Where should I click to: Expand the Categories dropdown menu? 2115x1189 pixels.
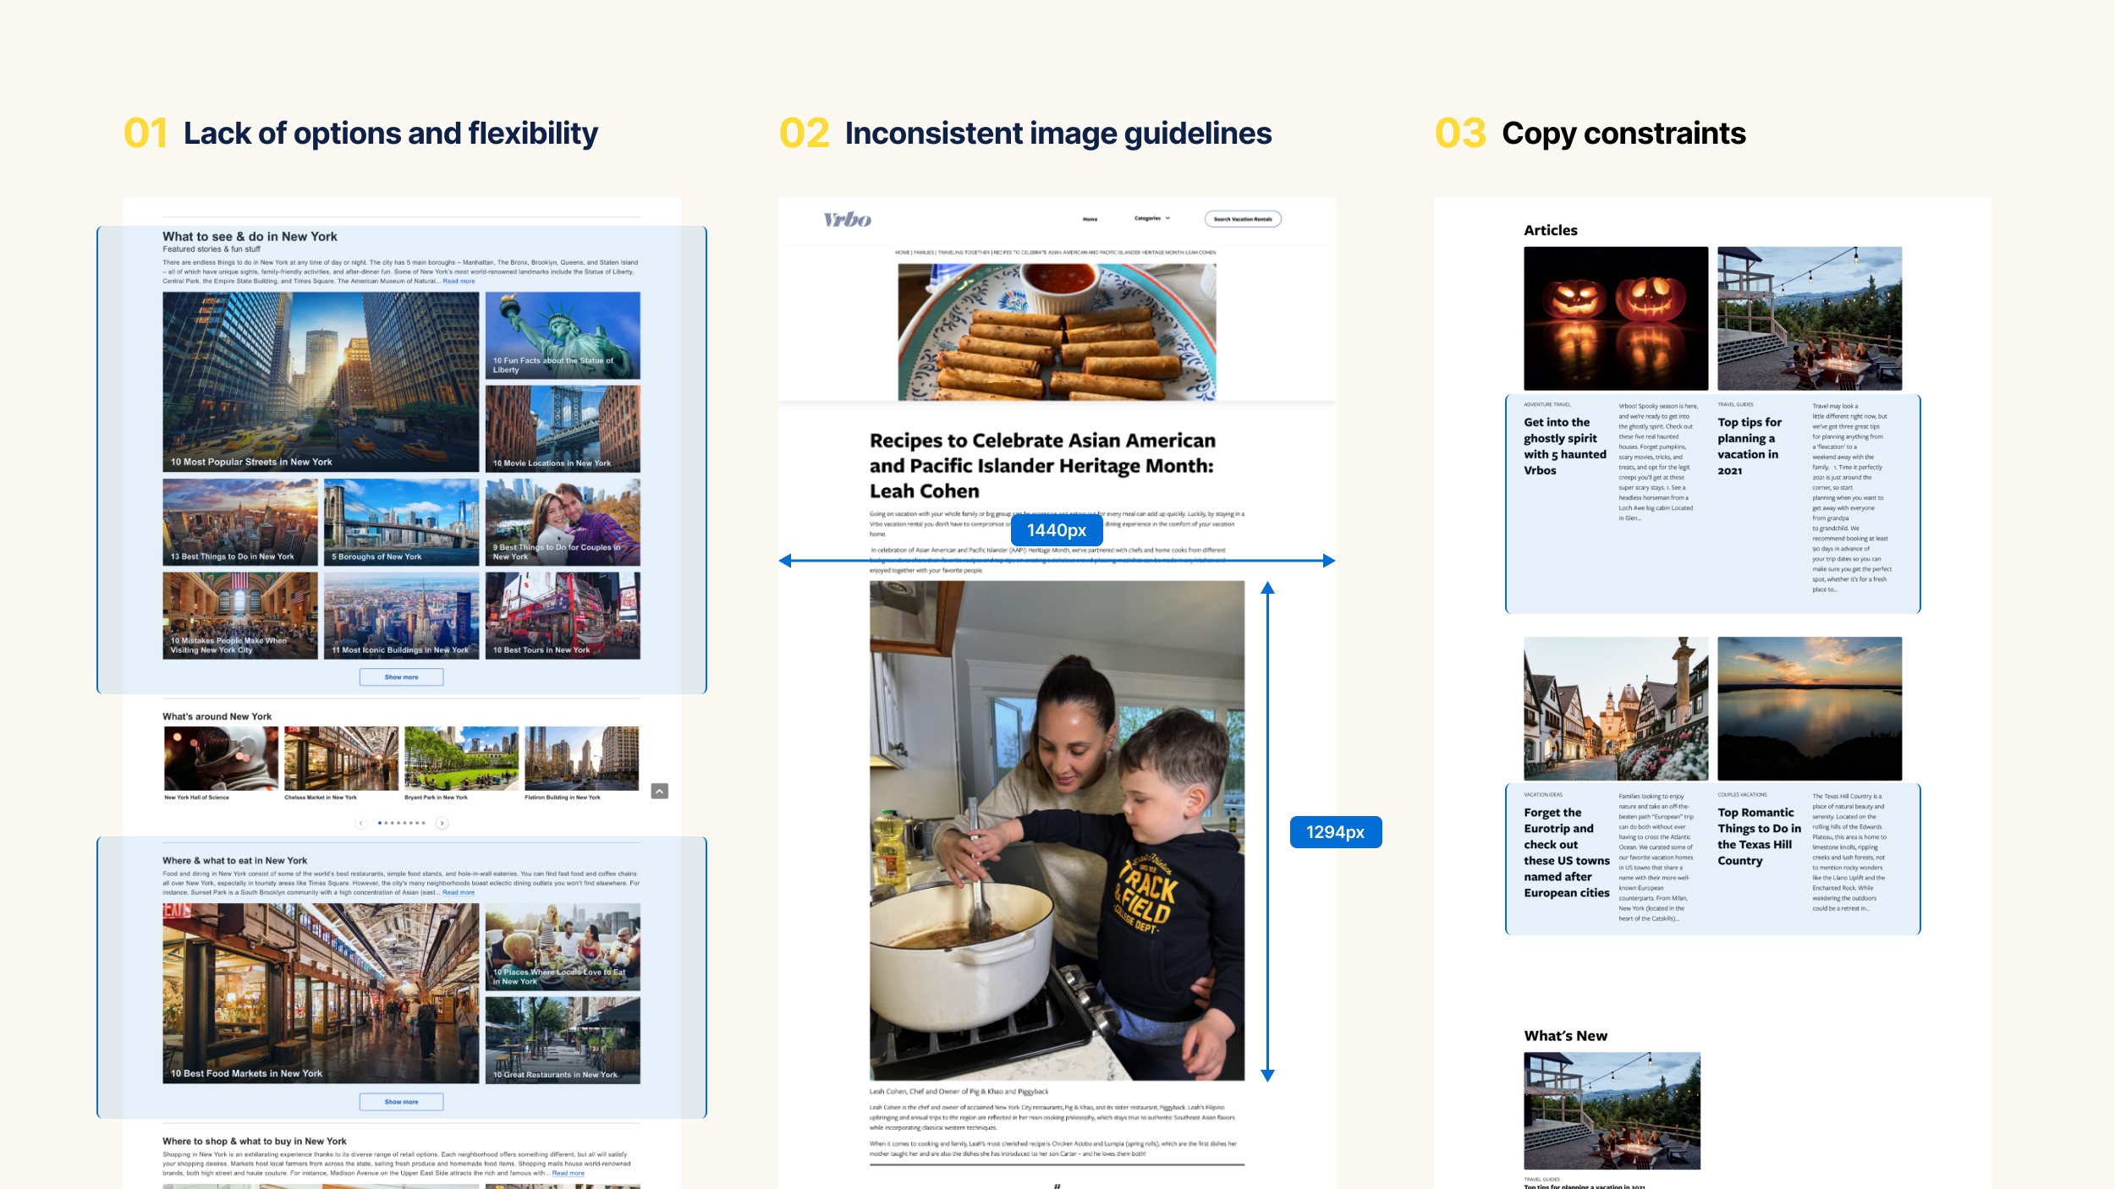click(x=1152, y=218)
